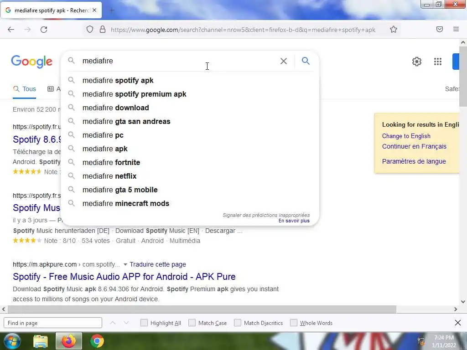The height and width of the screenshot is (350, 467).
Task: Go to previous find match arrow
Action: 113,323
